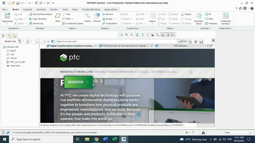
Task: Create a datum Axis
Action: pyautogui.click(x=66, y=14)
